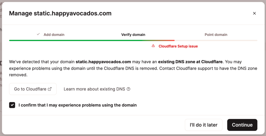Uncheck the confirm problems checkbox
Viewport: 266px width, 136px height.
[12, 105]
